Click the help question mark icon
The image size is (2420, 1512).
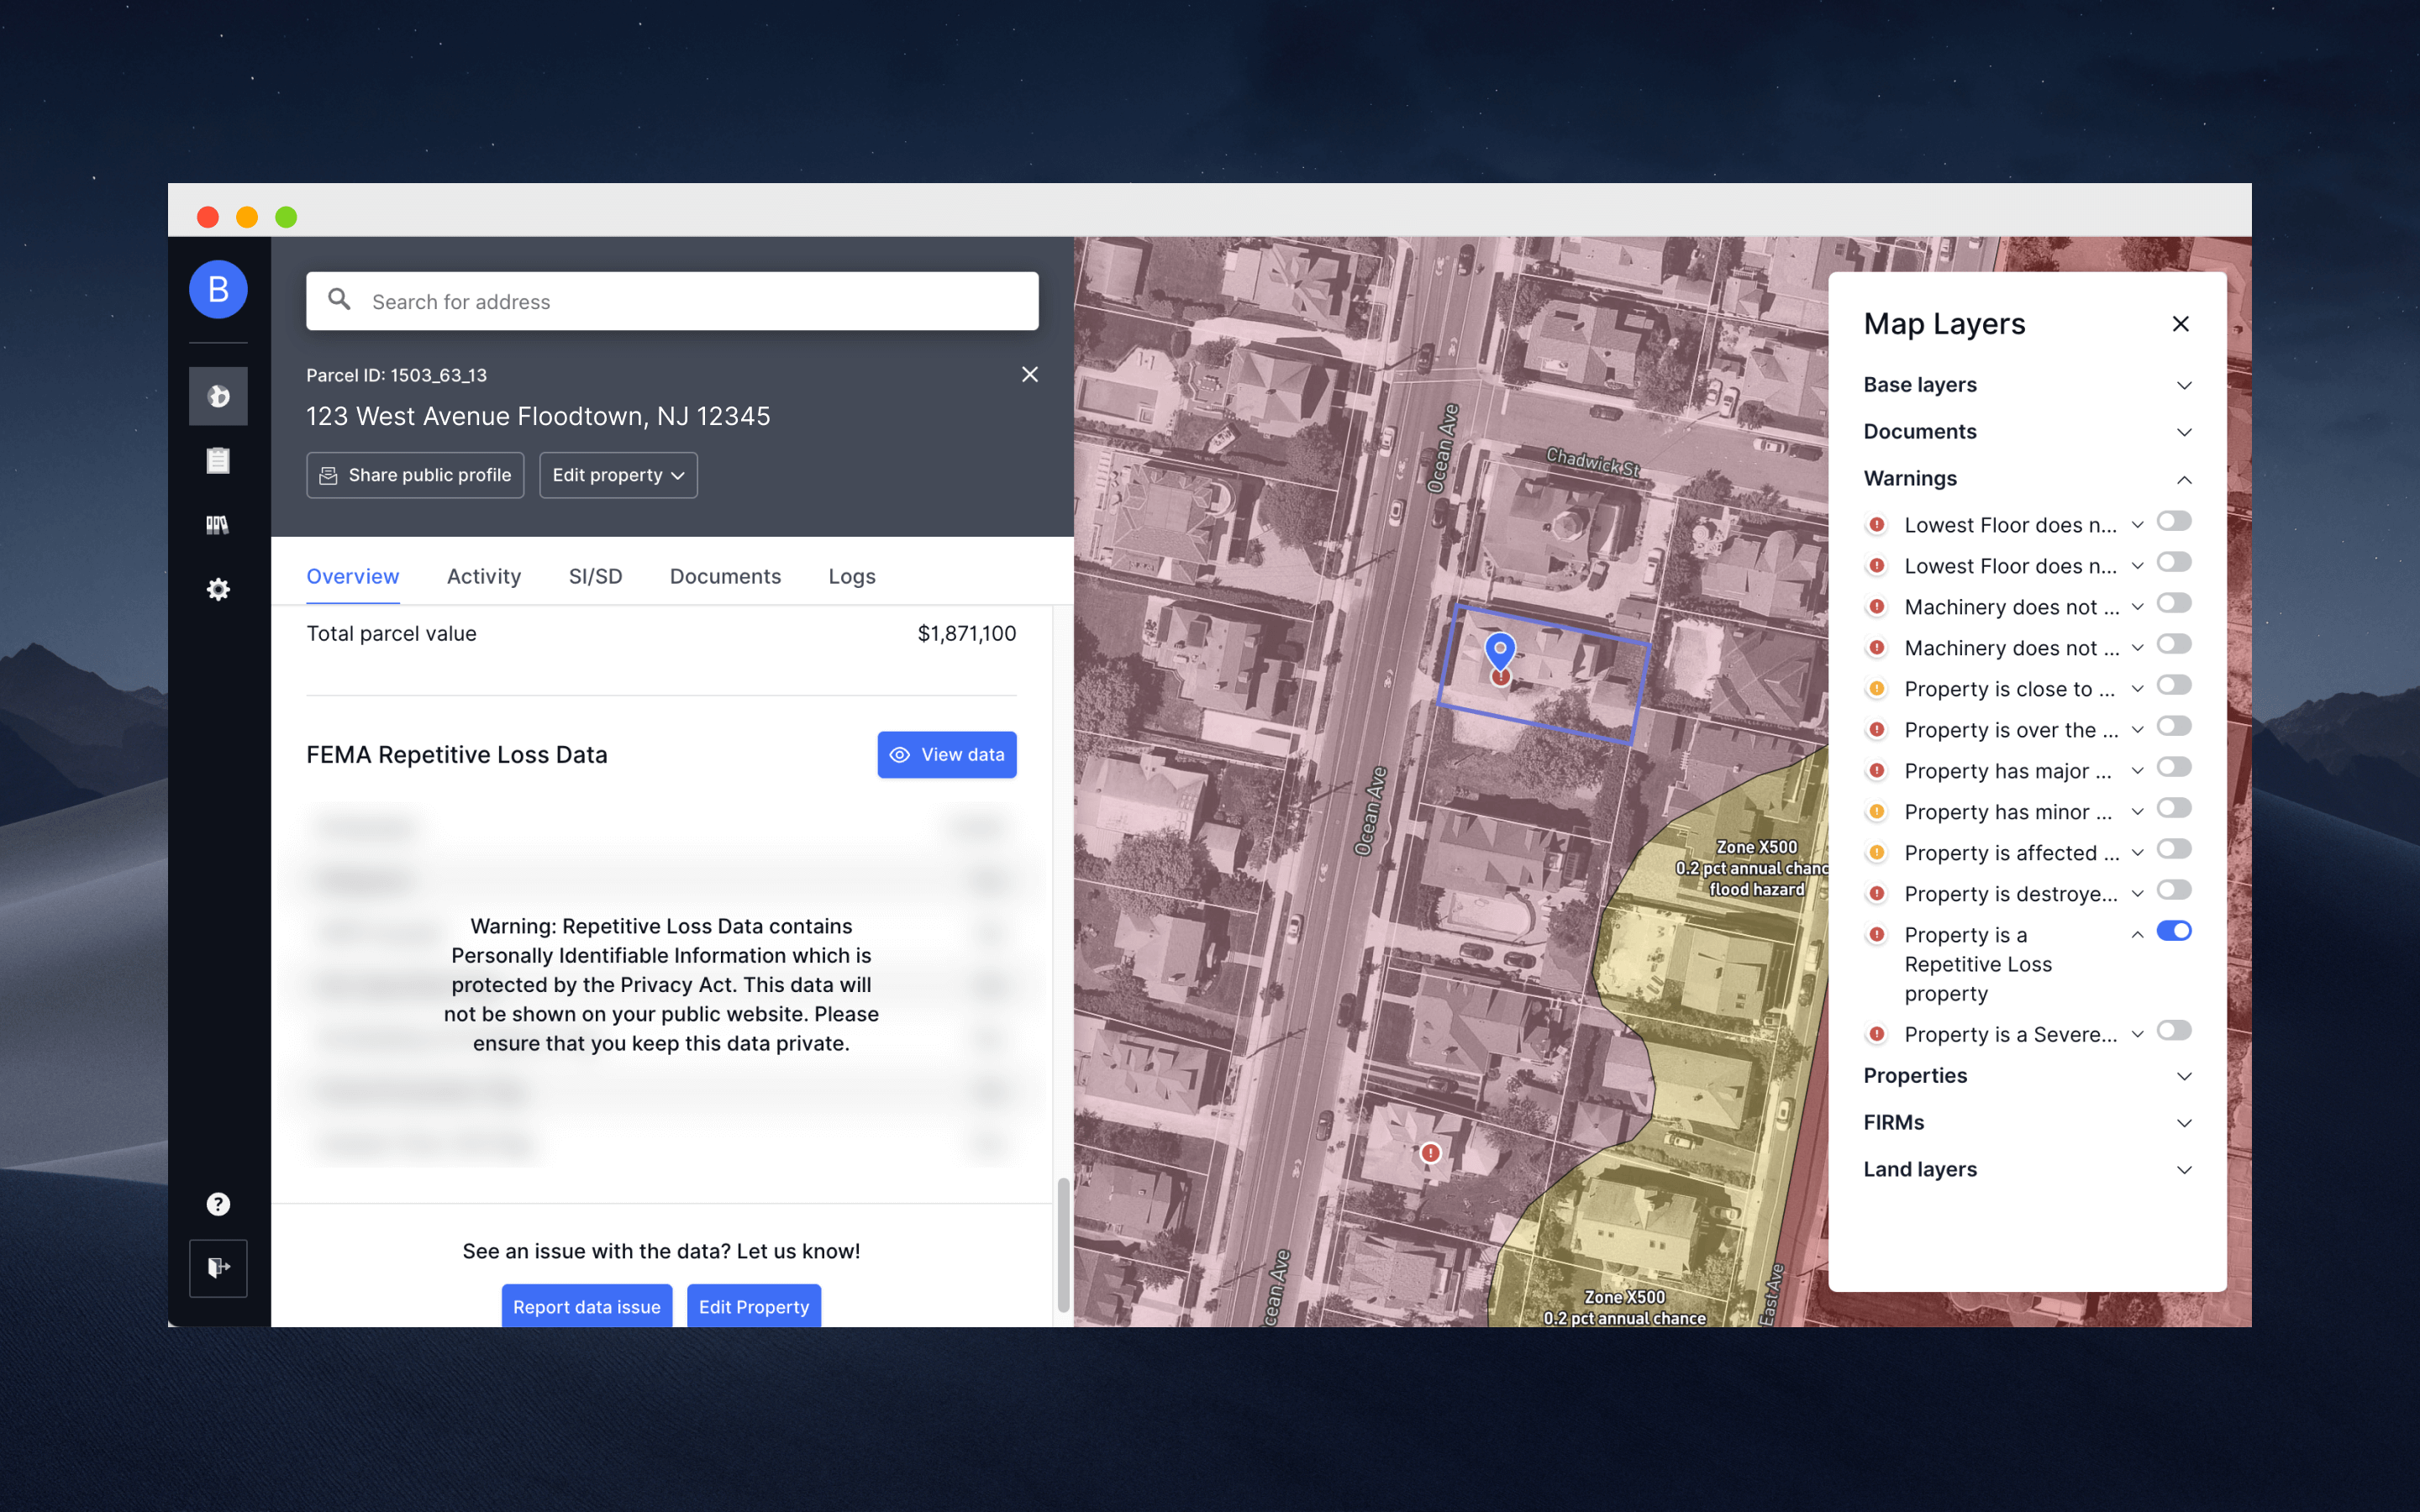218,1204
